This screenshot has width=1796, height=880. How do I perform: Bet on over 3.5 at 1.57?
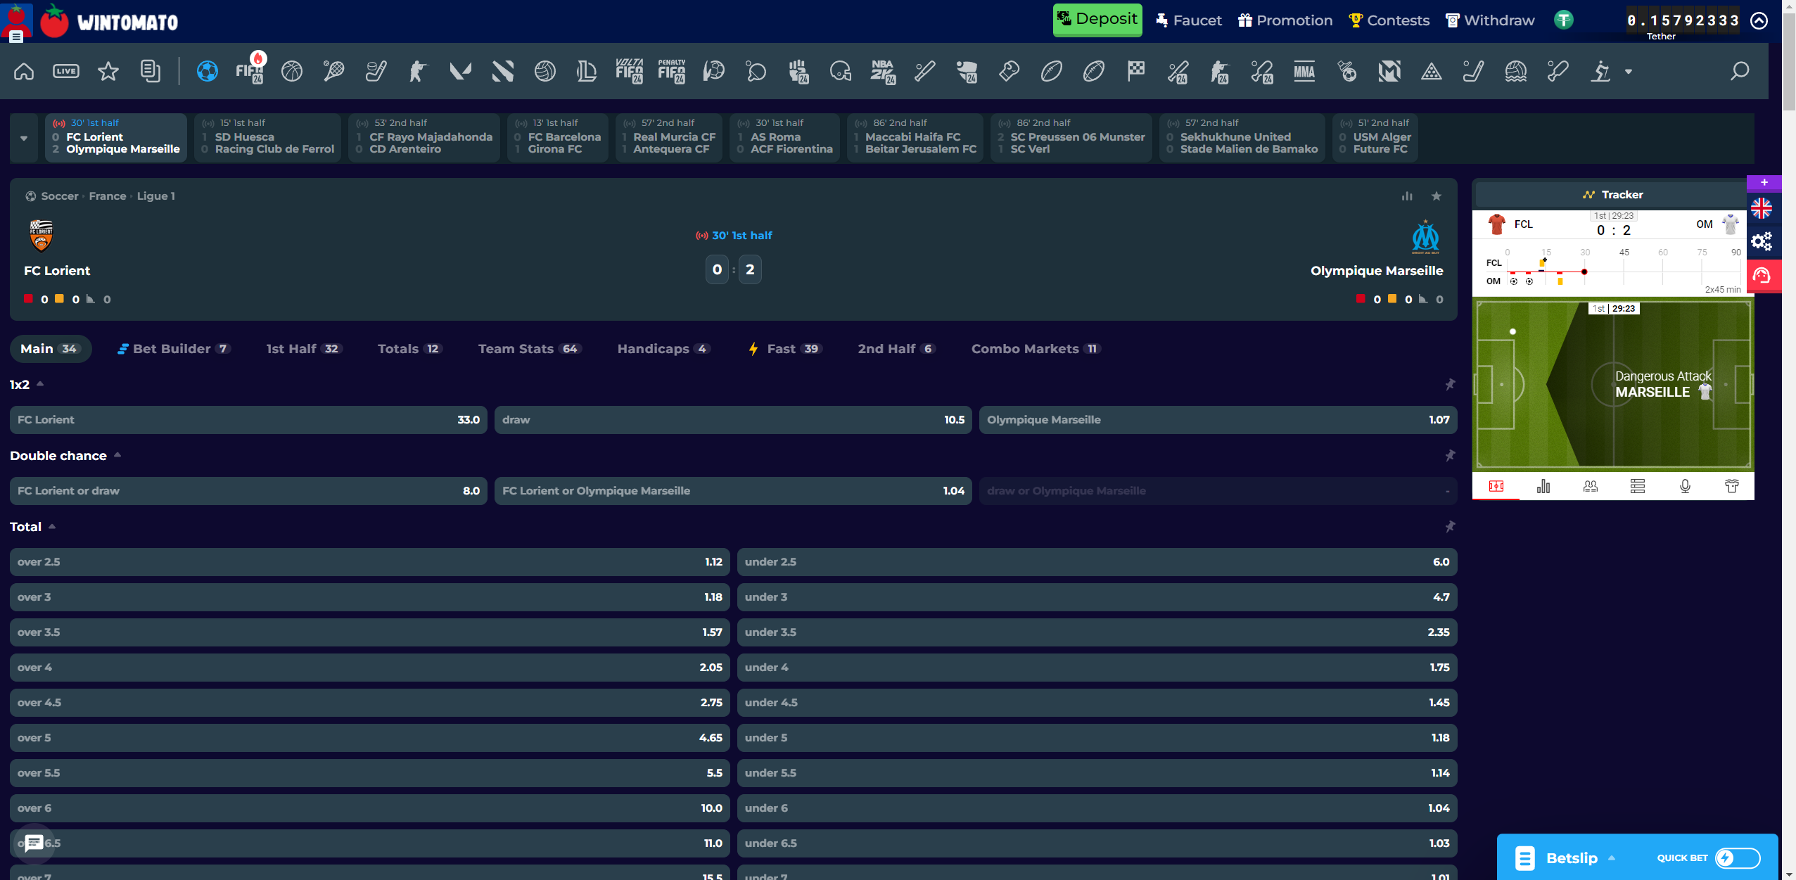coord(369,632)
